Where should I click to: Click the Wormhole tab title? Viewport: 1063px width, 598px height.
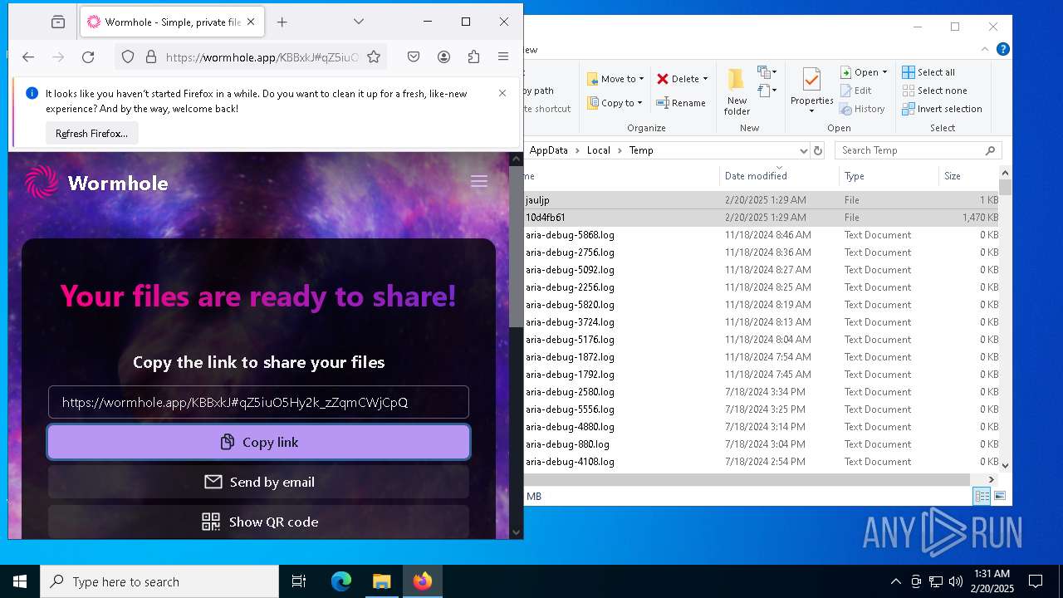(173, 22)
